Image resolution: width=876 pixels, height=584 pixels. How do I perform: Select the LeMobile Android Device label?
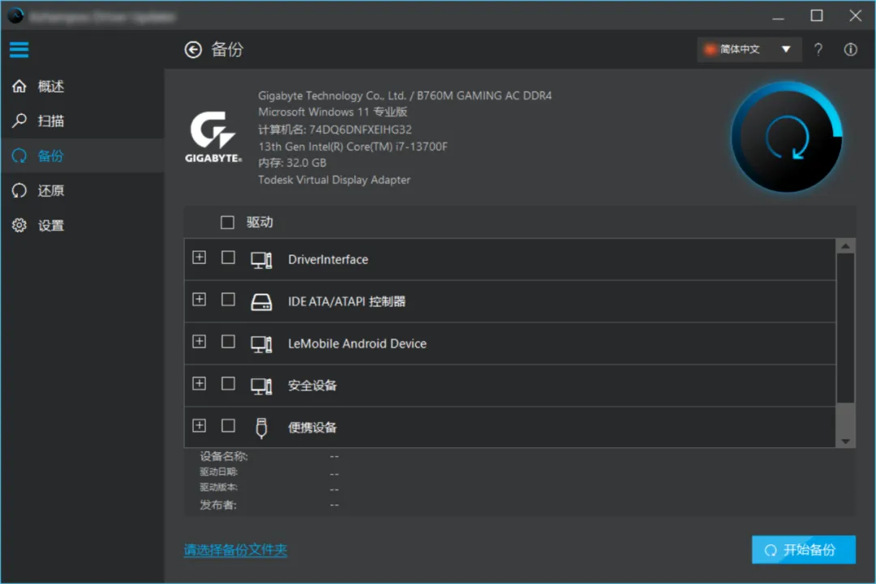[357, 343]
